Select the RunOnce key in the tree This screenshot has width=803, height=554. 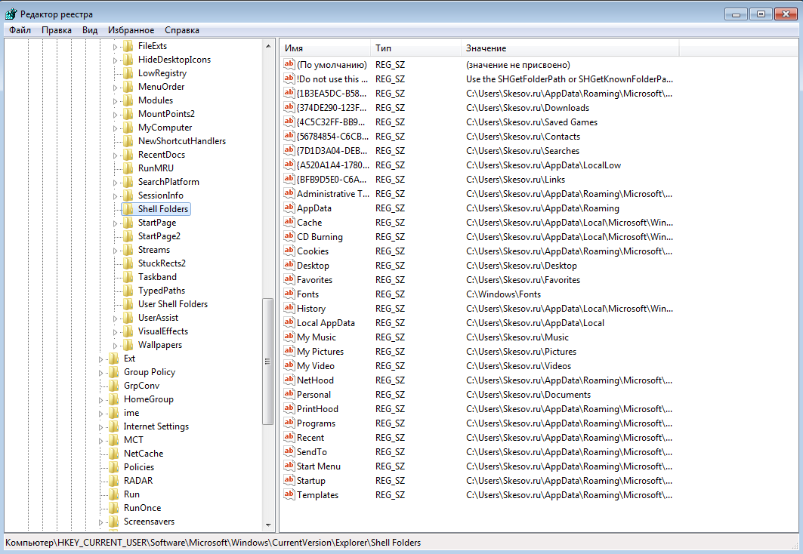142,508
